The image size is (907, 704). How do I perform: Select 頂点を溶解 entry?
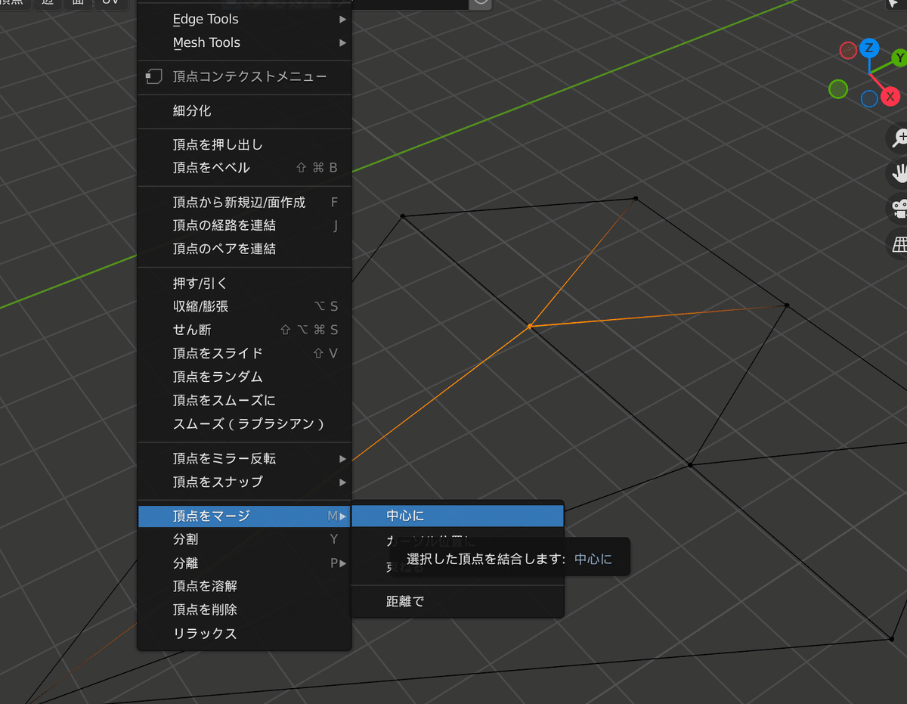[x=244, y=586]
